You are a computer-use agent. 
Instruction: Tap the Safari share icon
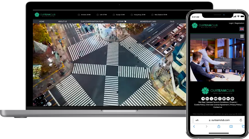(219, 126)
